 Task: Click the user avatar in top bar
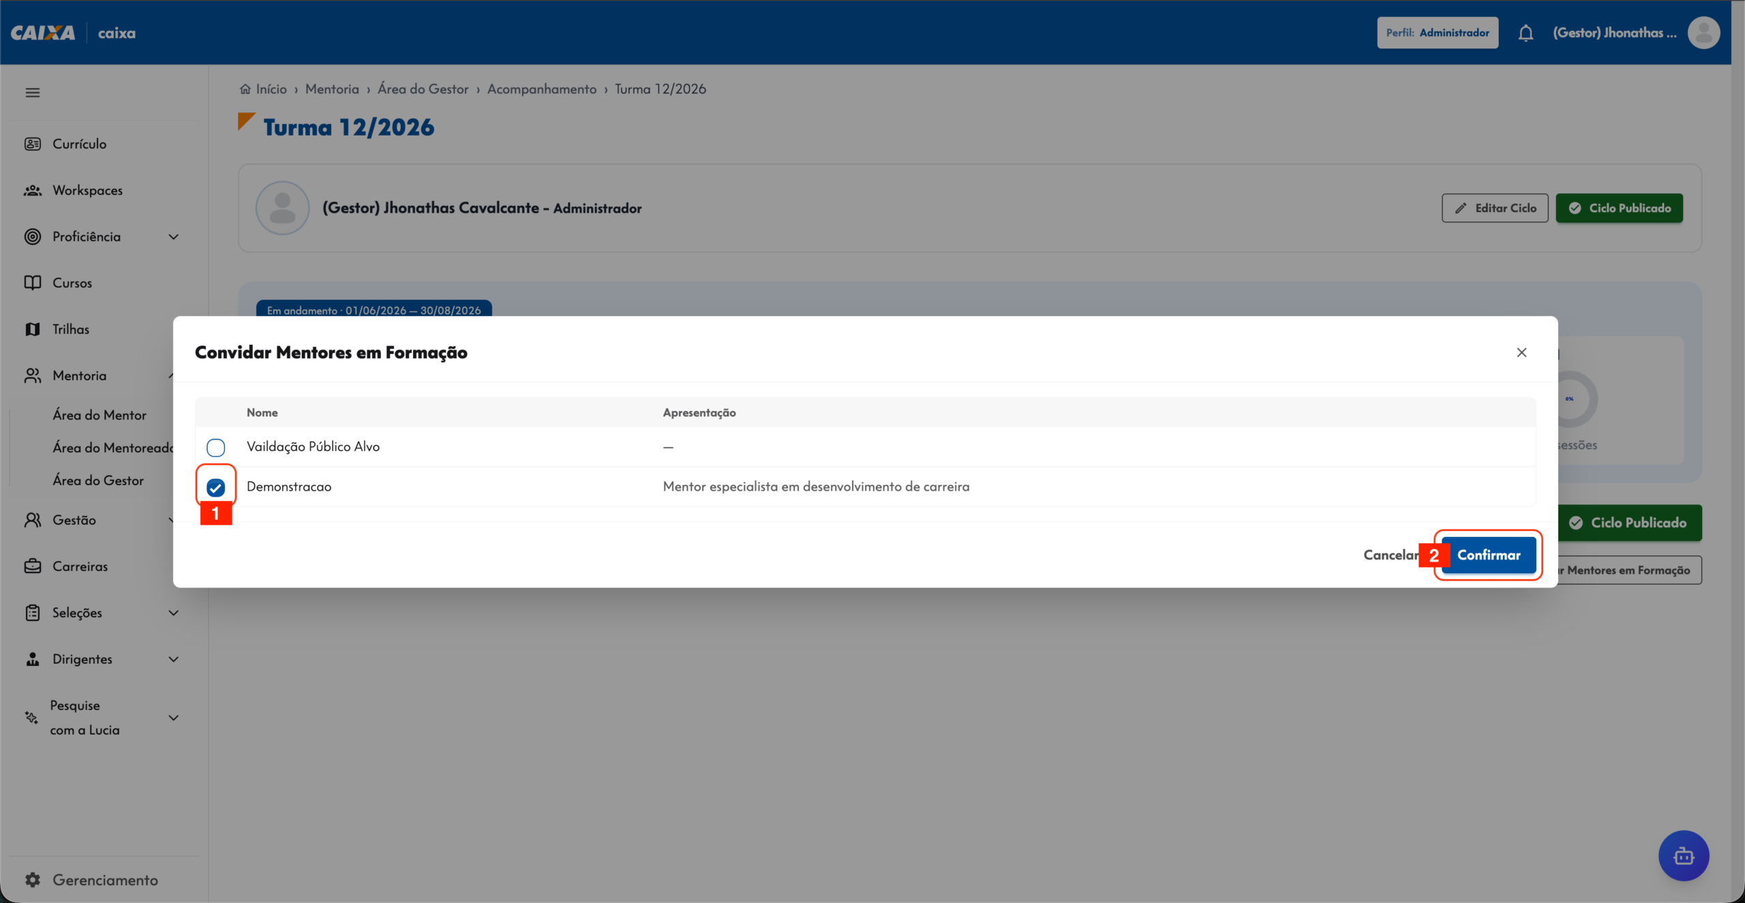(x=1703, y=33)
